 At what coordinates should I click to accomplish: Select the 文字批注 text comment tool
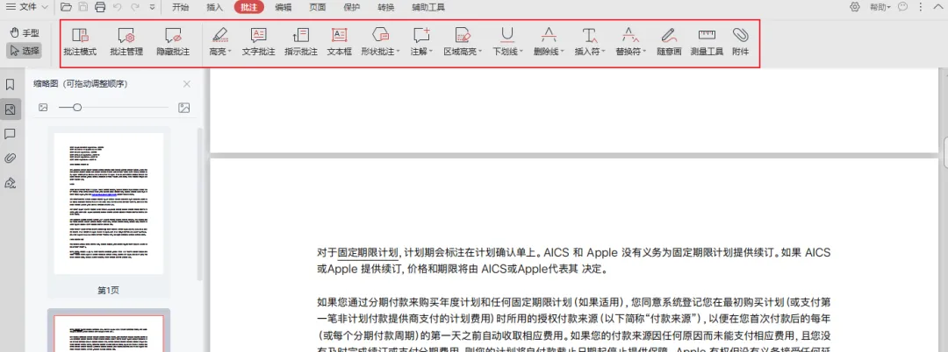[259, 42]
